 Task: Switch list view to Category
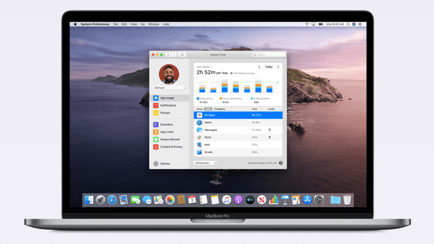pyautogui.click(x=220, y=109)
